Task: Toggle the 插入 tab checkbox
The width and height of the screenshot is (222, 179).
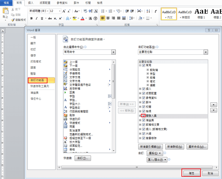Action: click(144, 89)
